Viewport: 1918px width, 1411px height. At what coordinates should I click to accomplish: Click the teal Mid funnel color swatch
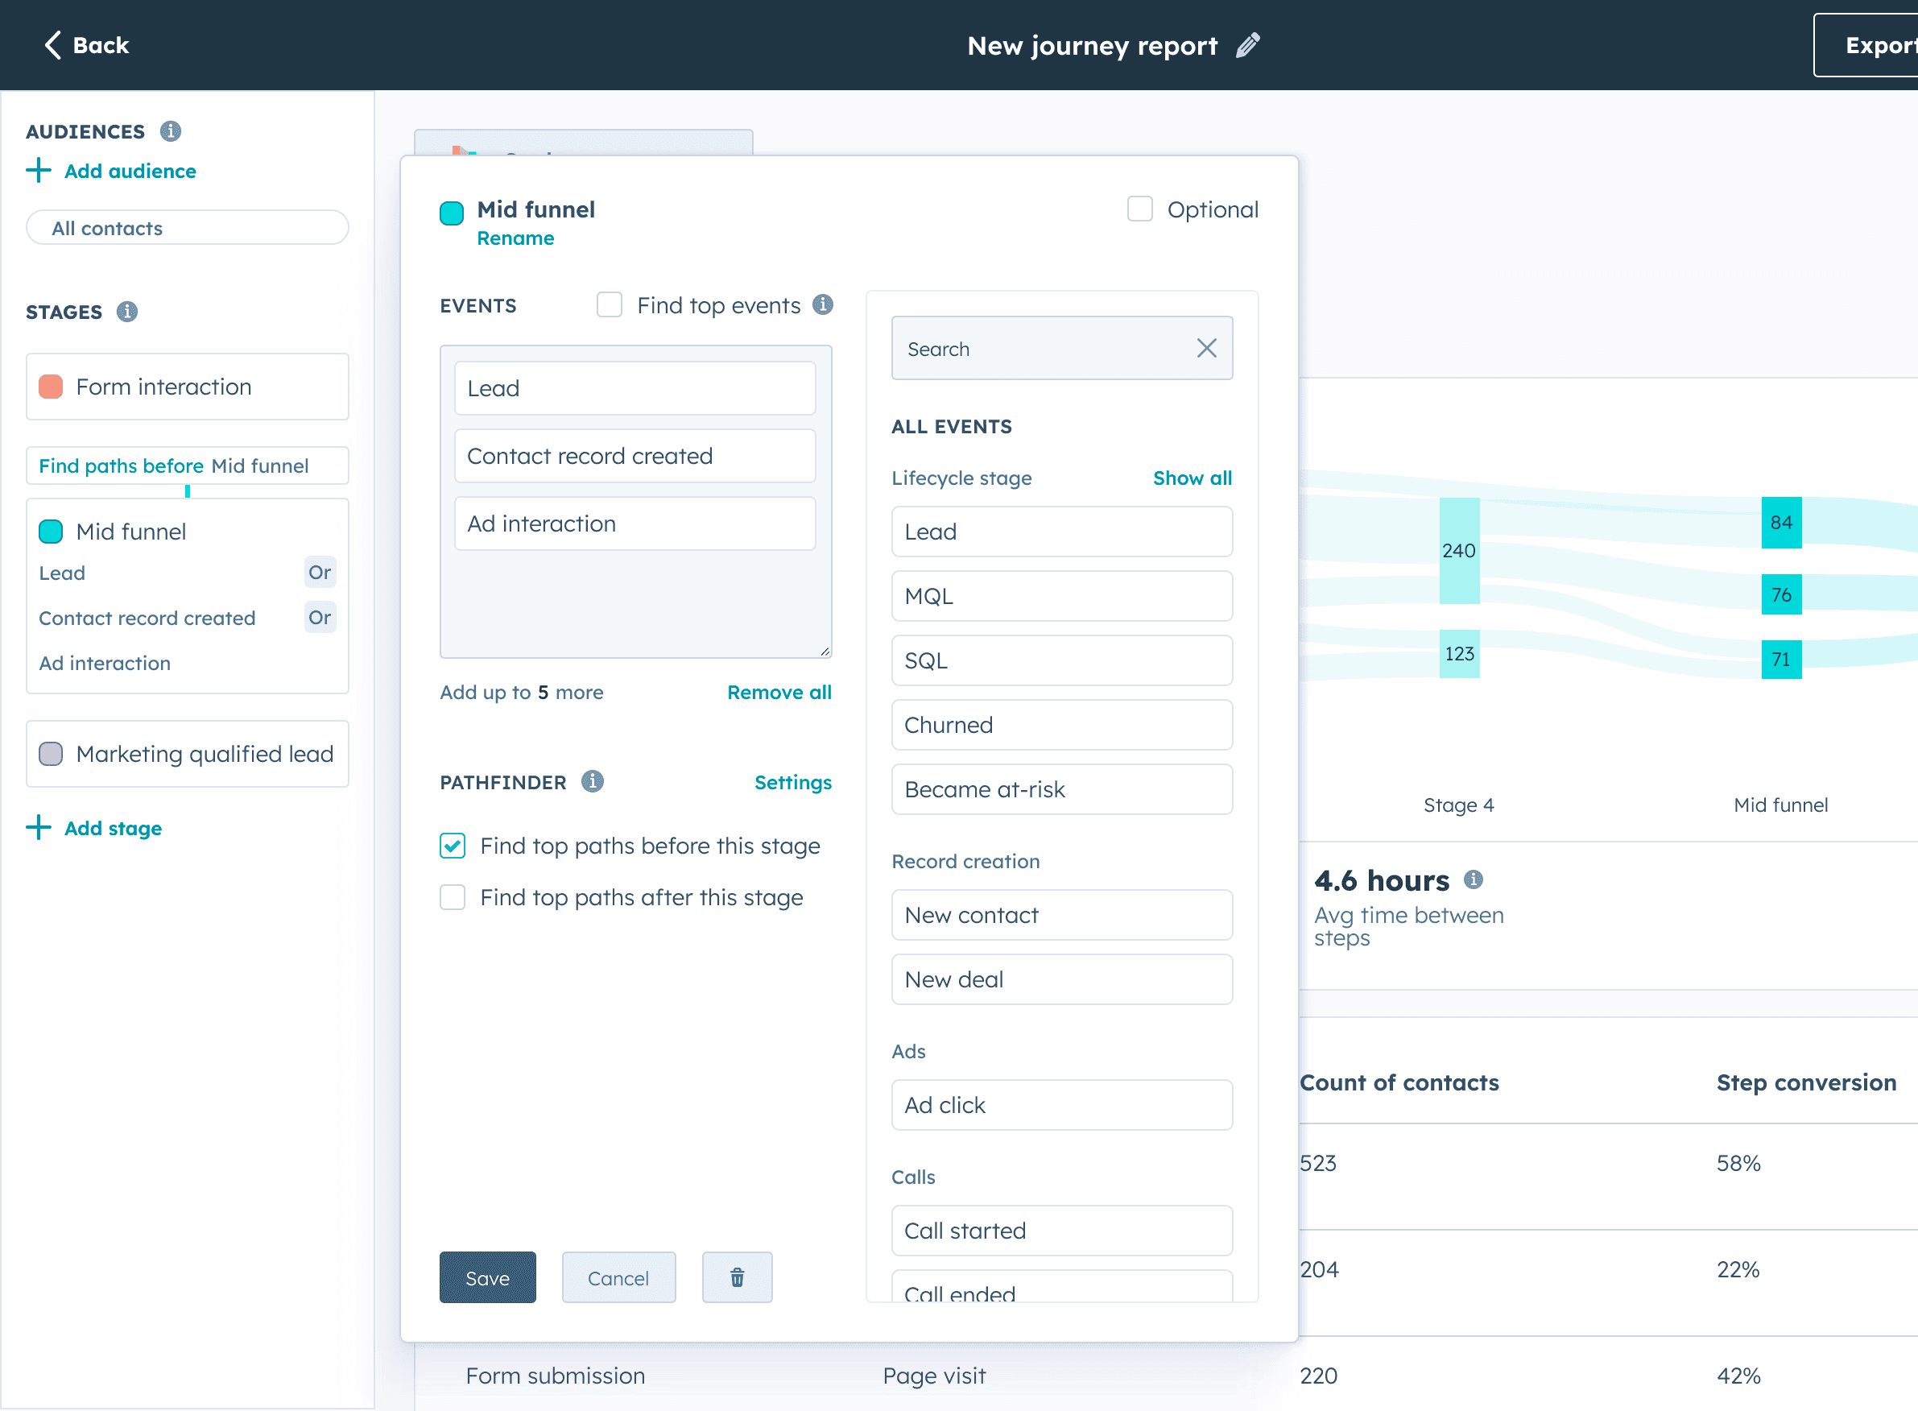452,213
